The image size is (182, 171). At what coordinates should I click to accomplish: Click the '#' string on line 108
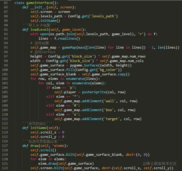(x=75, y=106)
